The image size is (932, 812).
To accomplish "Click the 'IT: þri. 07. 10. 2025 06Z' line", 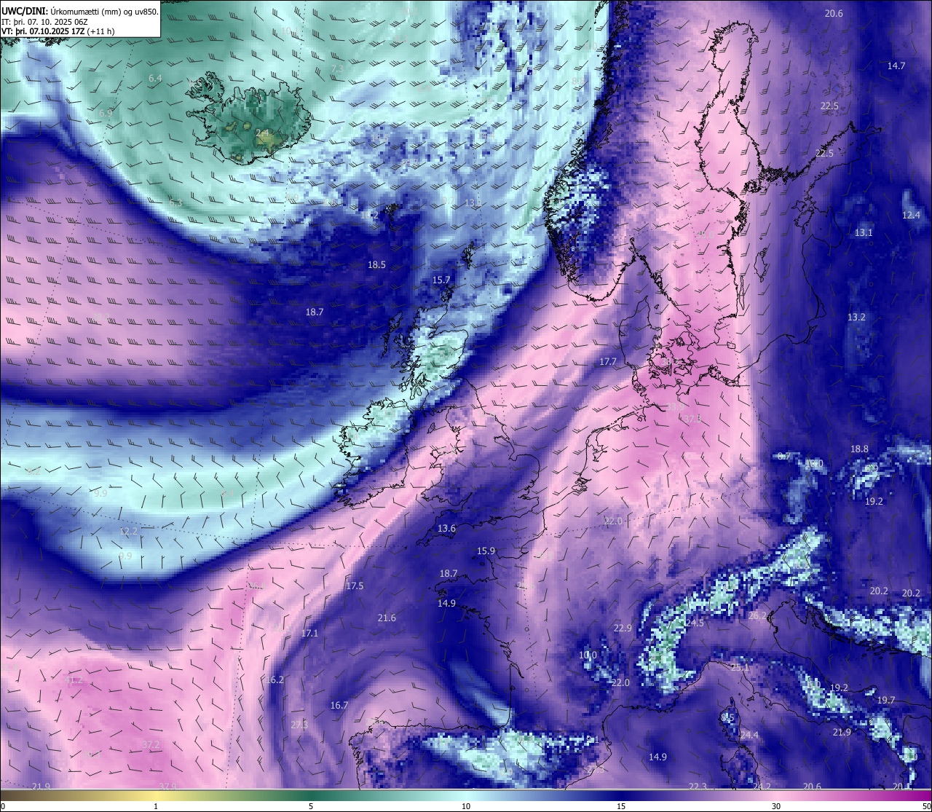I will click(x=44, y=22).
